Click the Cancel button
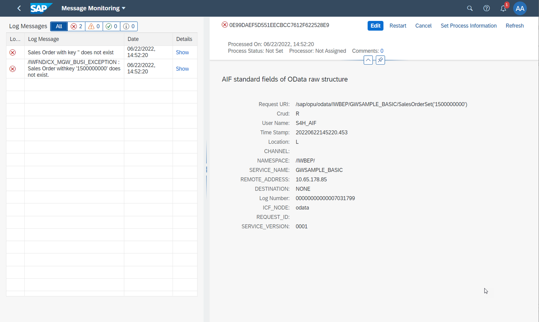The image size is (539, 322). pyautogui.click(x=423, y=26)
